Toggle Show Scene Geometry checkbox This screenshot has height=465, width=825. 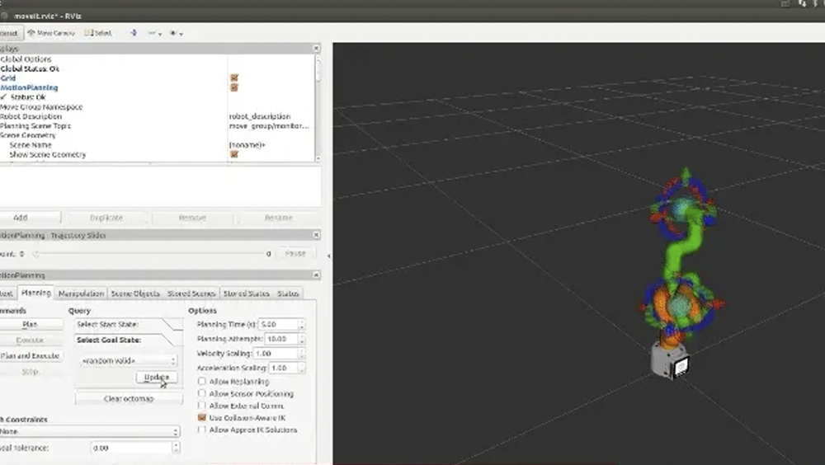(234, 154)
